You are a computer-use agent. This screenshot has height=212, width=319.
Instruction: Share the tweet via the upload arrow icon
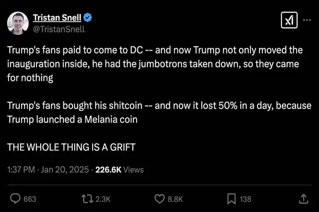(304, 199)
